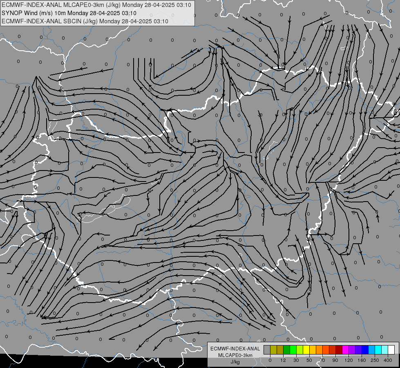Click the dark red legend swatch

339,350
